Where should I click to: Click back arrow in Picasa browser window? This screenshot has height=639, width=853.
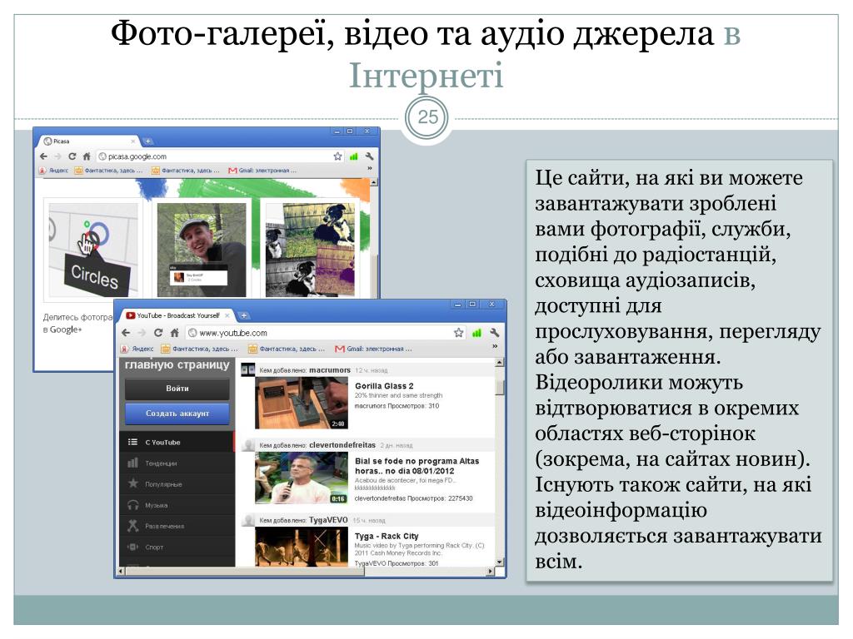pos(44,156)
